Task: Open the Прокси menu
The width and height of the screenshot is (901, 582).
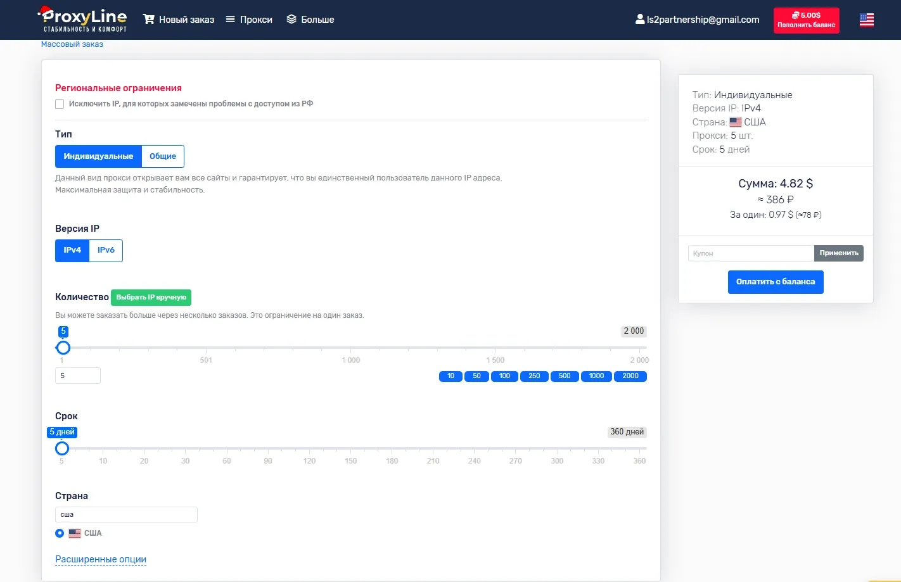Action: [256, 20]
